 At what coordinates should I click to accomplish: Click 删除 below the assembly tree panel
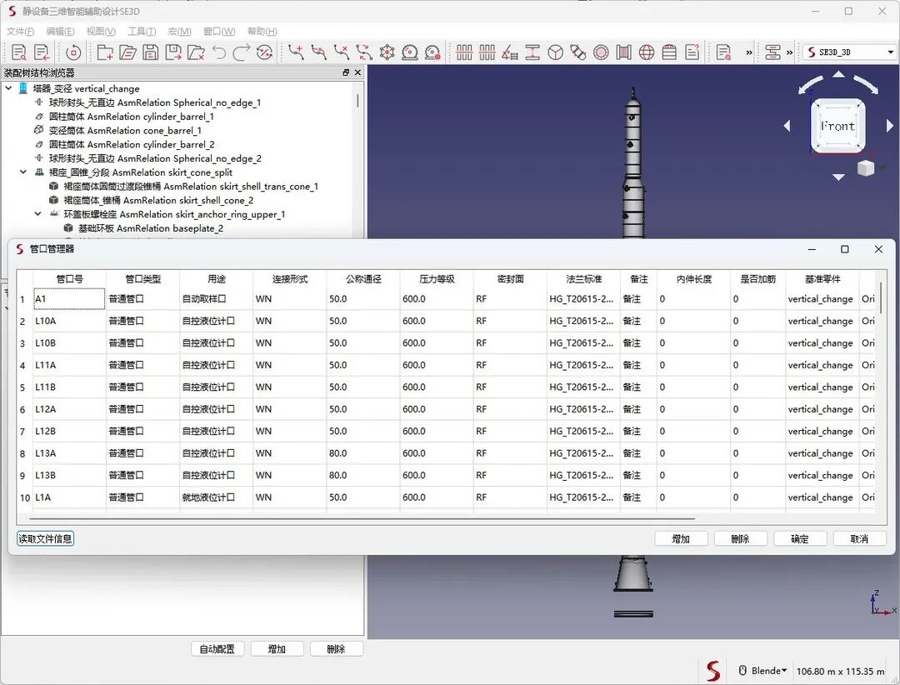click(337, 649)
